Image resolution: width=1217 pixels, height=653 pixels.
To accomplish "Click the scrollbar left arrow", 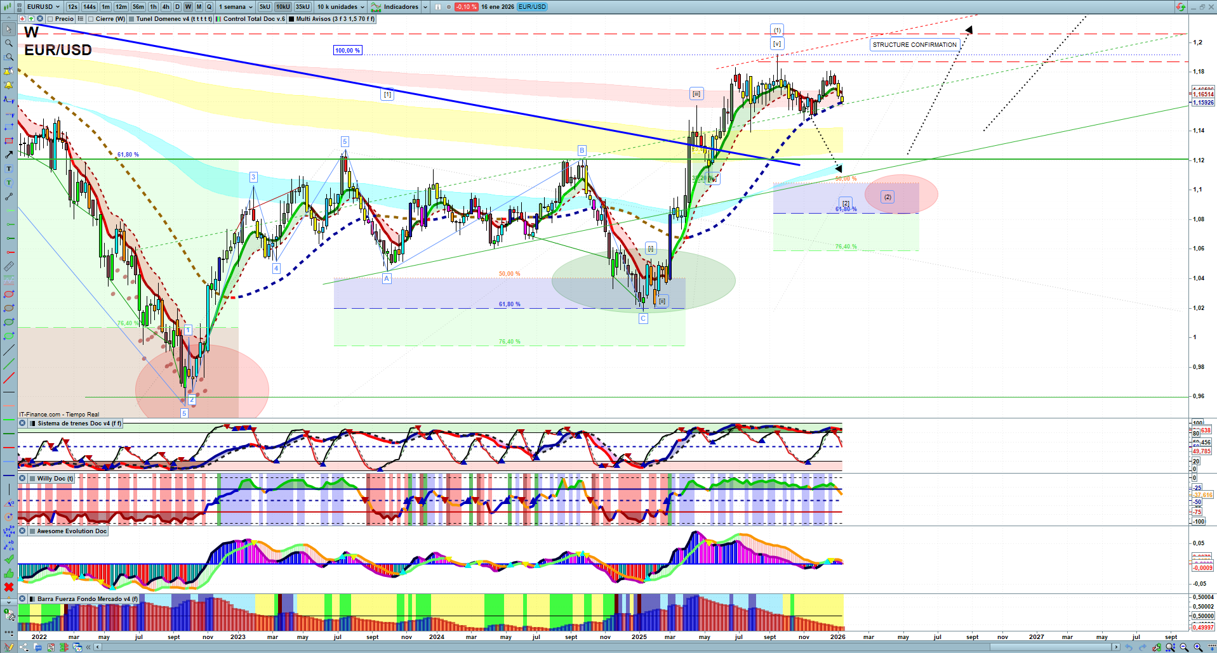I will pos(97,647).
